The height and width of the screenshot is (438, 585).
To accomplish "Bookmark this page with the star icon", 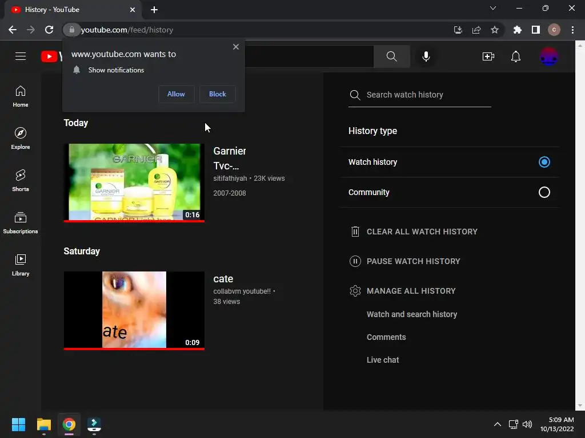I will pyautogui.click(x=495, y=30).
